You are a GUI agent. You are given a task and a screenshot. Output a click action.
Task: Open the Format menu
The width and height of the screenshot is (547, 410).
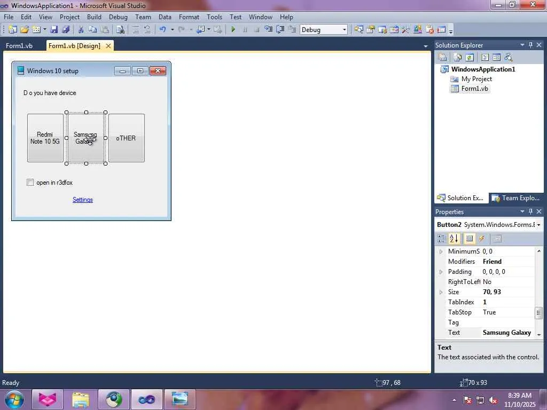189,17
